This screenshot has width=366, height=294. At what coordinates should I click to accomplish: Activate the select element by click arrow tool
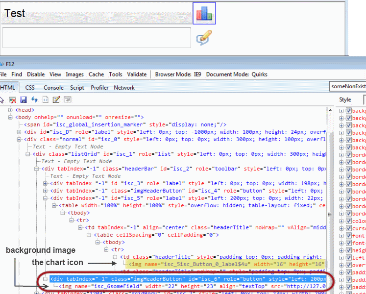[x=2, y=99]
